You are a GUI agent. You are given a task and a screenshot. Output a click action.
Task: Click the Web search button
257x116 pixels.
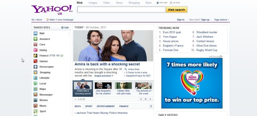177,9
